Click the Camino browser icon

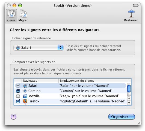pyautogui.click(x=25, y=91)
